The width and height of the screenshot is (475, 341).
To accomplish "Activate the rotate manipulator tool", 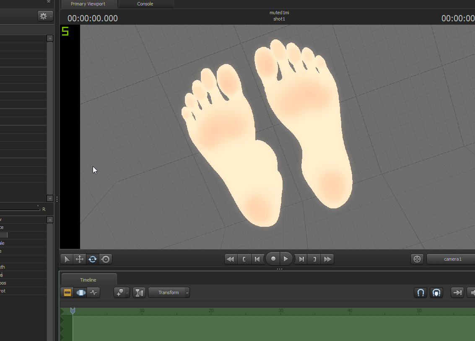I will (93, 259).
